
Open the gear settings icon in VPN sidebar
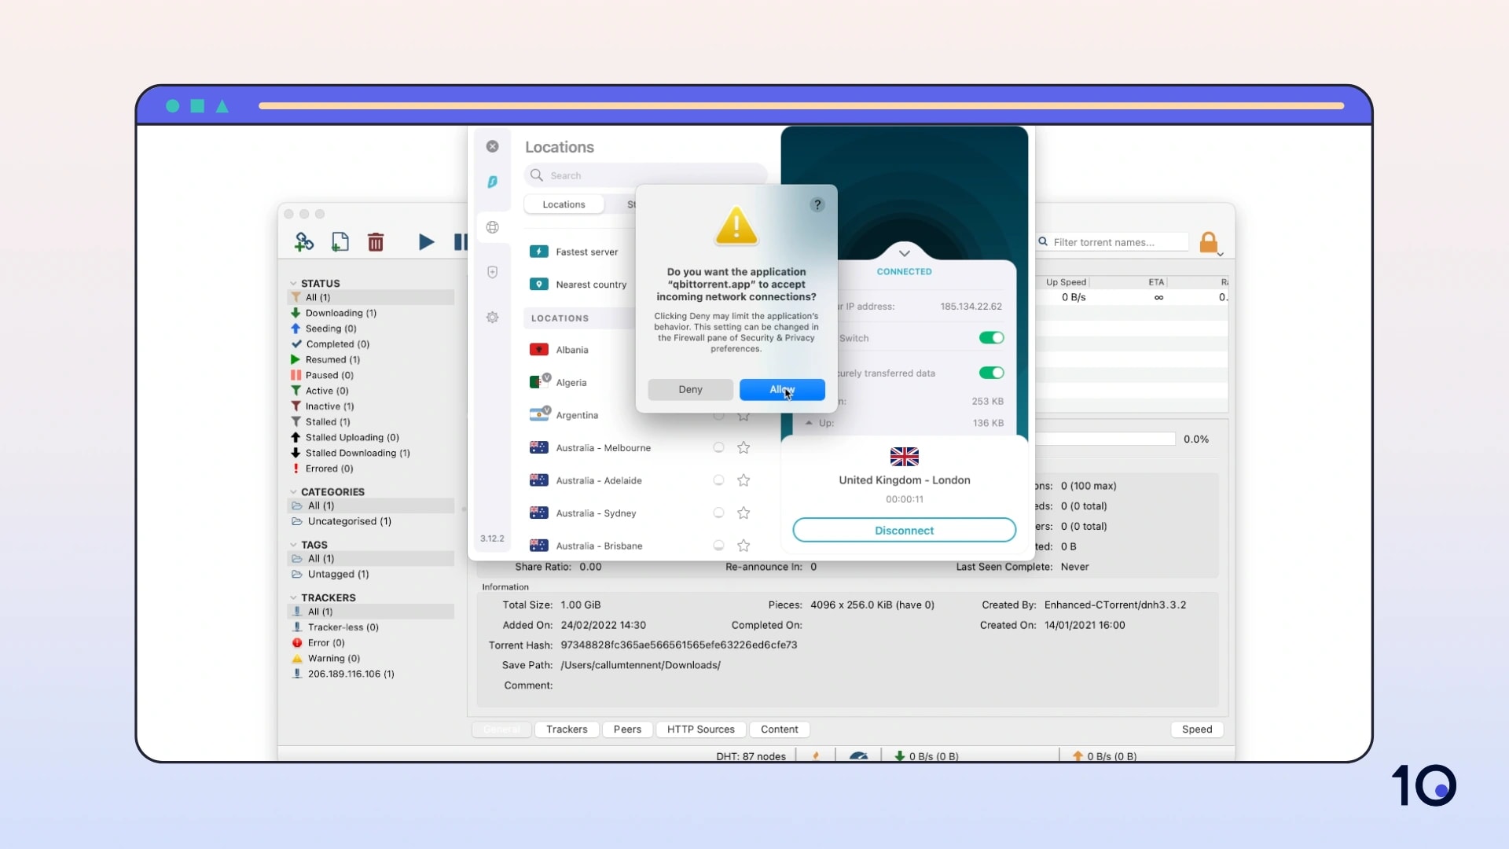pyautogui.click(x=492, y=318)
